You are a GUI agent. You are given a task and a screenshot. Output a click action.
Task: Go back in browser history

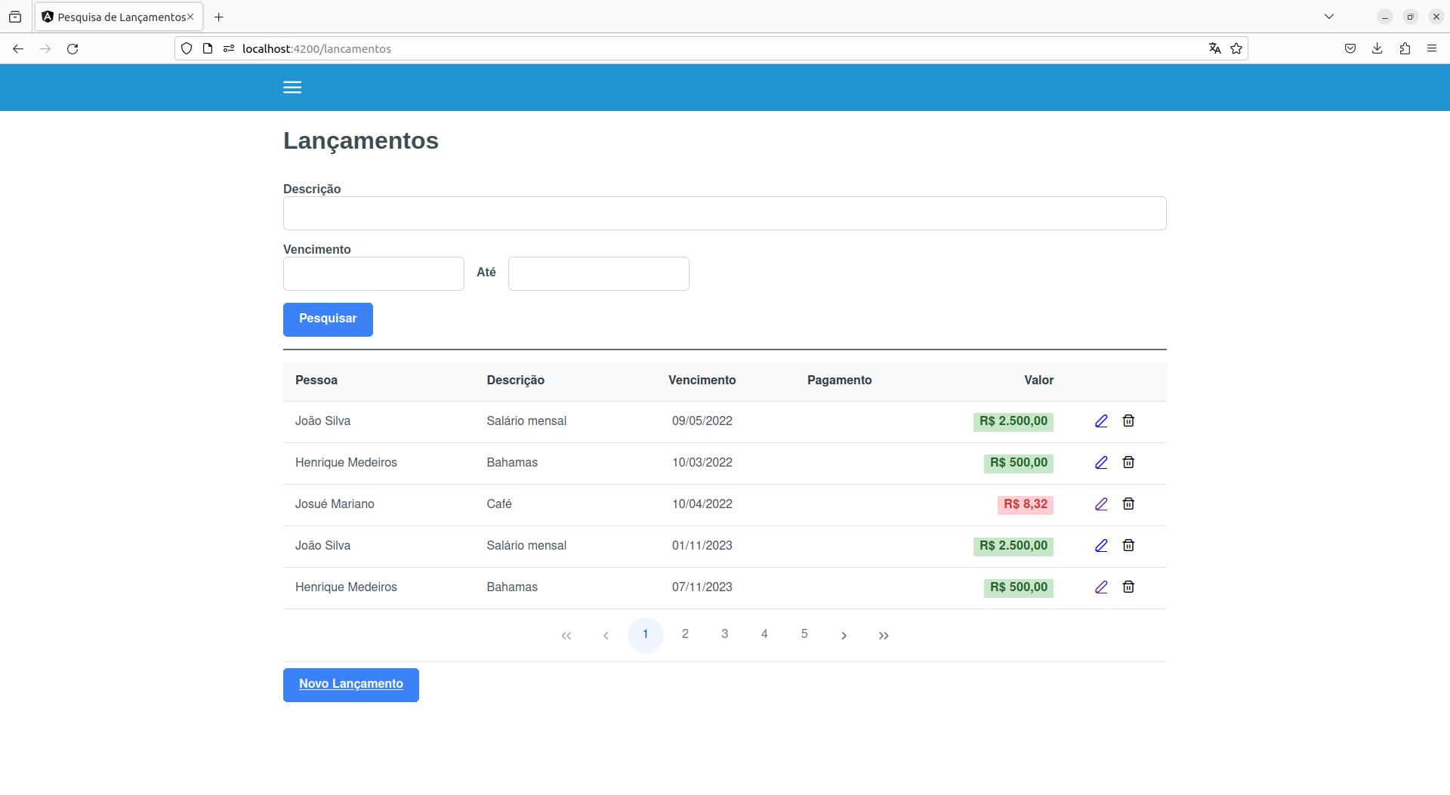(x=18, y=49)
